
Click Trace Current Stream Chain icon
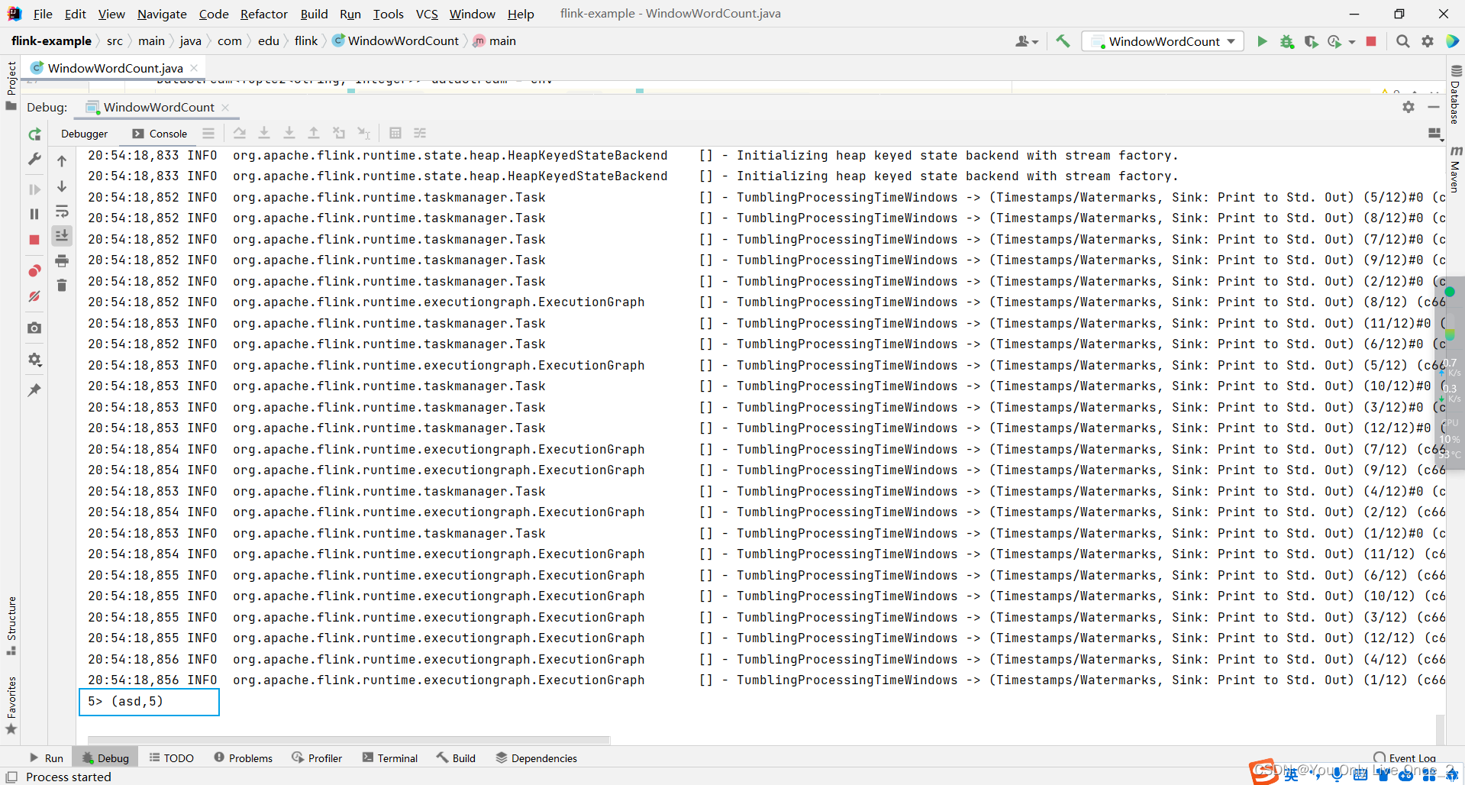pos(420,133)
